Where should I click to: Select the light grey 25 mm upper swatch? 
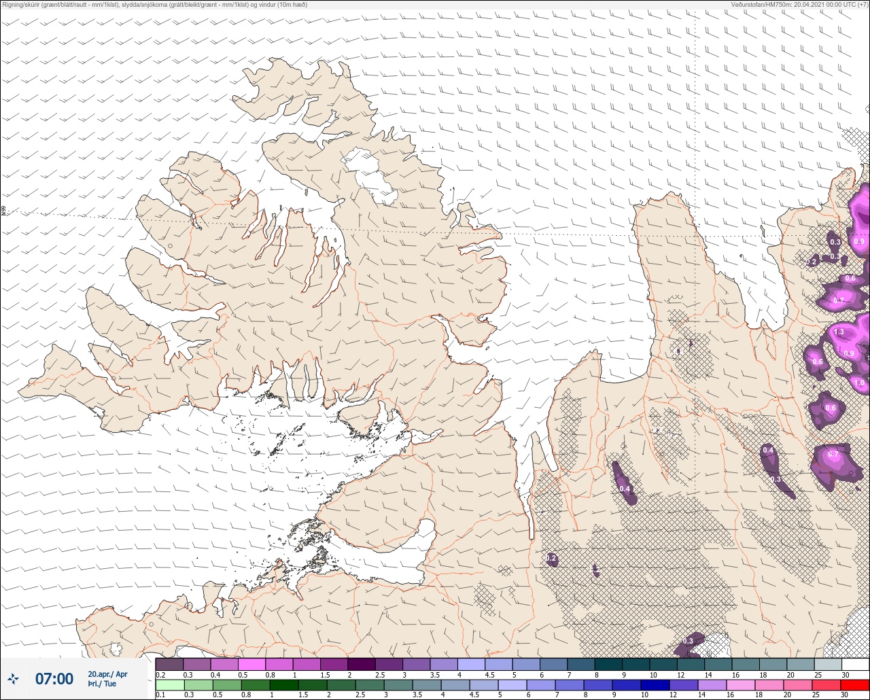[827, 664]
